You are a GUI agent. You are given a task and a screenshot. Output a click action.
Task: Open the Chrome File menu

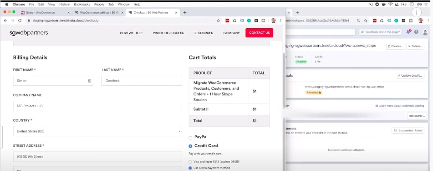tap(32, 5)
